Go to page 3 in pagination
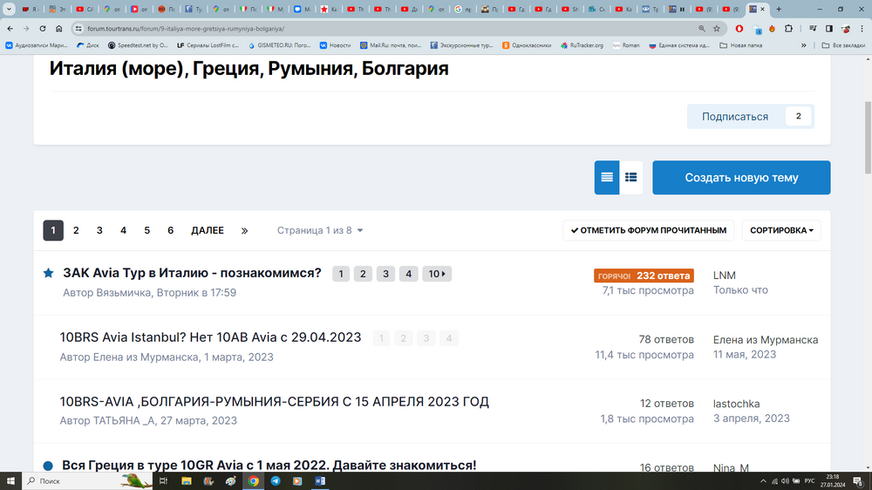This screenshot has width=872, height=490. point(99,230)
